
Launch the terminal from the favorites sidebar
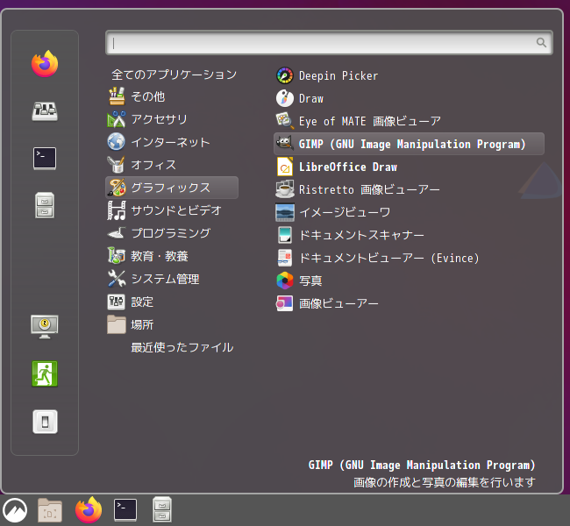click(x=45, y=158)
